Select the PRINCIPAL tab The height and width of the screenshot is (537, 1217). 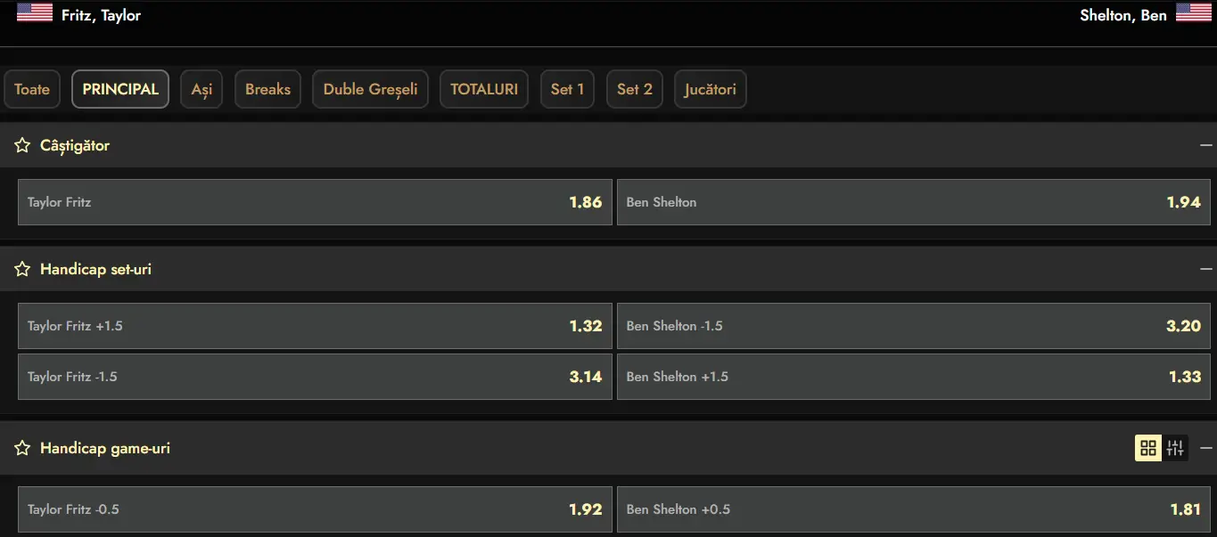click(x=120, y=89)
